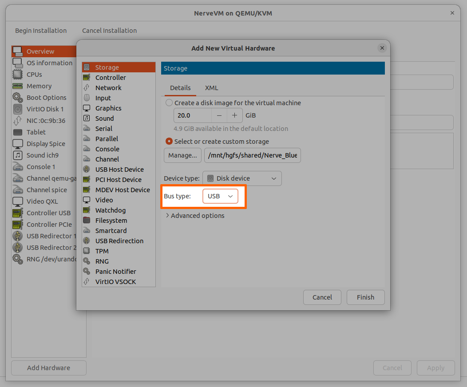Select the Network hardware icon
The width and height of the screenshot is (467, 387).
coord(87,88)
